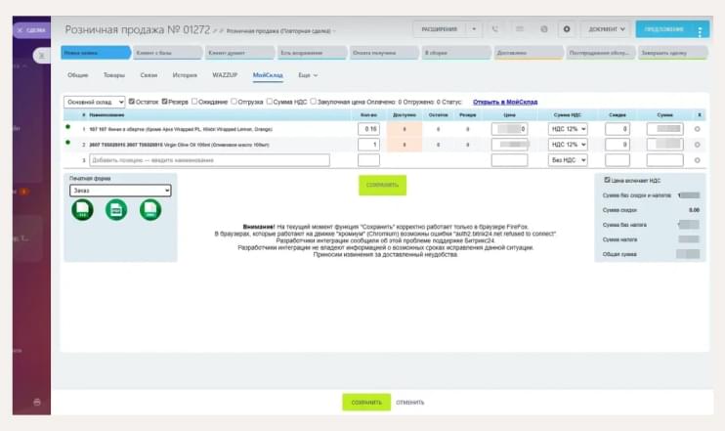Click Общая сумма total label

coord(619,254)
